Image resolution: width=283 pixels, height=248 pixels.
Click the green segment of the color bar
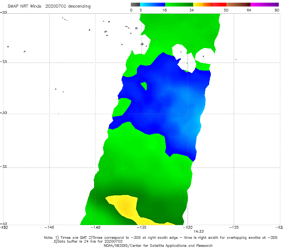coord(179,5)
